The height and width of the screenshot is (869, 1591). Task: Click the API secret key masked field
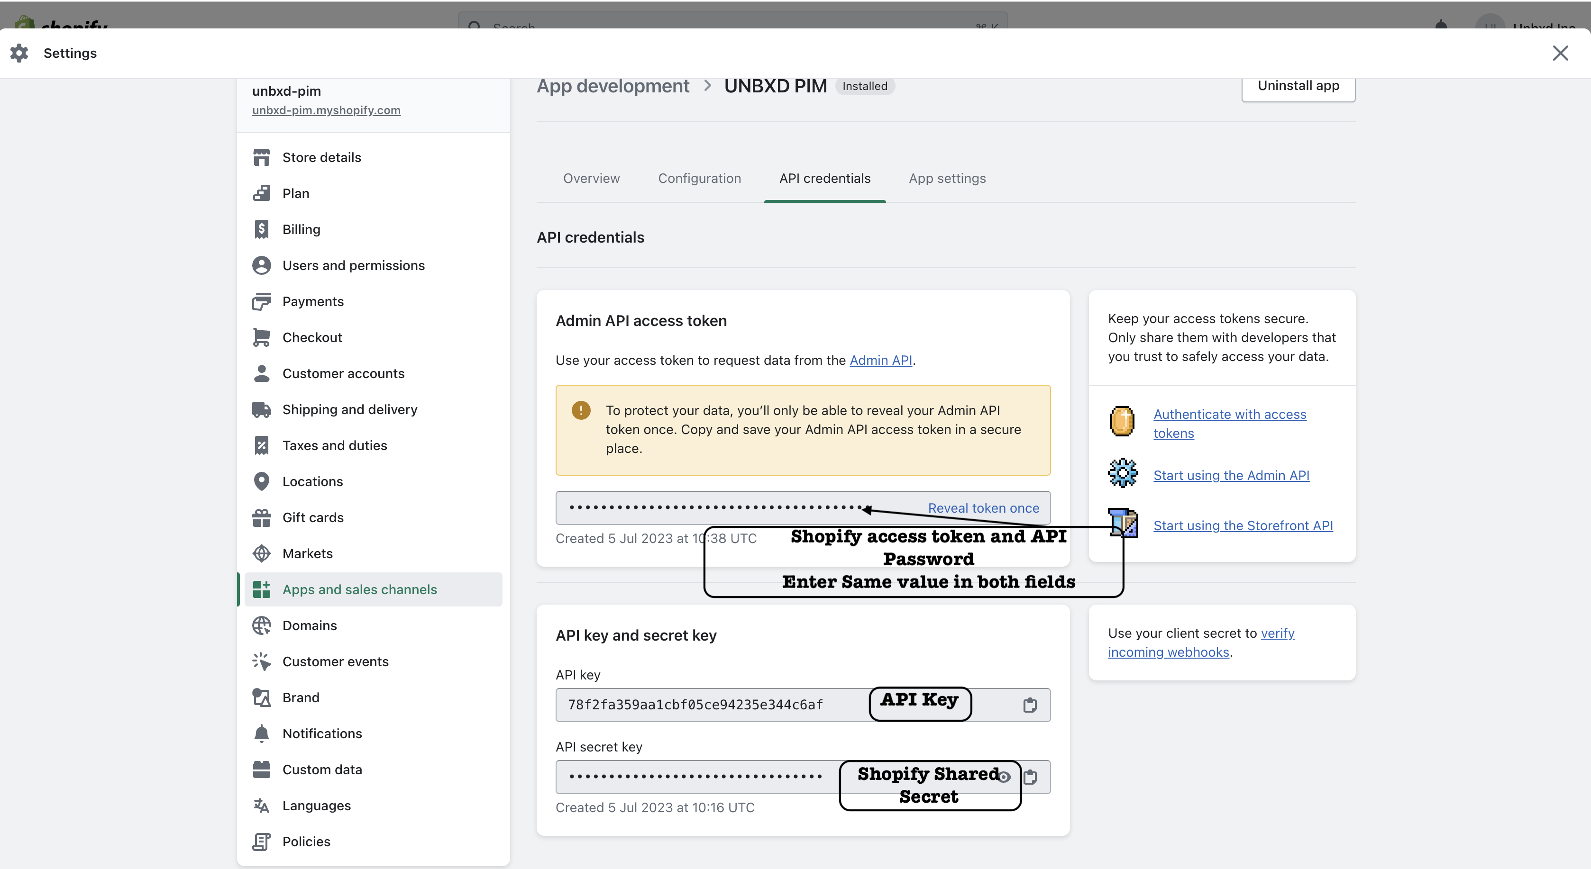pos(802,777)
